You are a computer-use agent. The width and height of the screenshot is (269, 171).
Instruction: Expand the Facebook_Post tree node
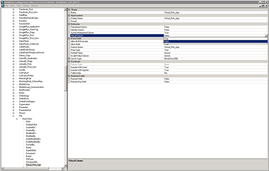tap(13, 9)
